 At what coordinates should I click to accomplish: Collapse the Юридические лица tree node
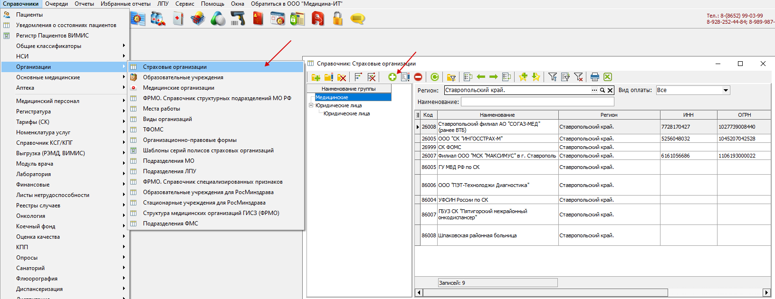311,105
